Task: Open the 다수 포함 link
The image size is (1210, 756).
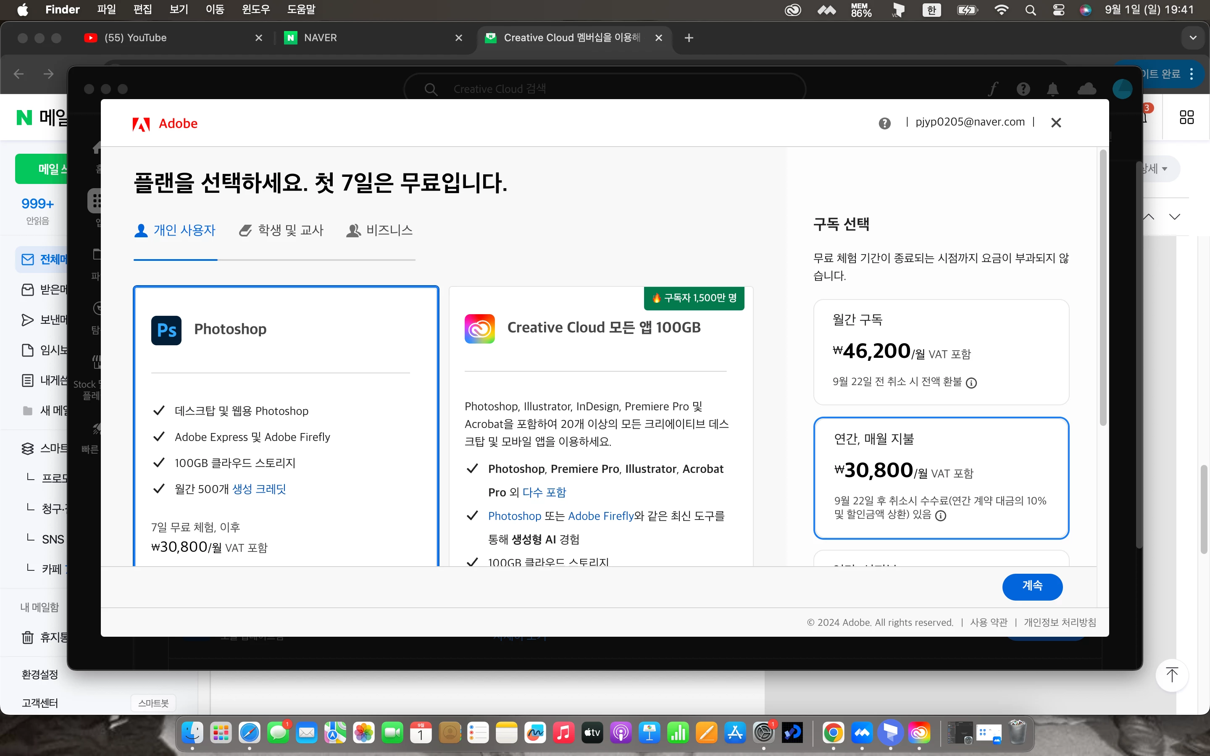Action: (x=544, y=493)
